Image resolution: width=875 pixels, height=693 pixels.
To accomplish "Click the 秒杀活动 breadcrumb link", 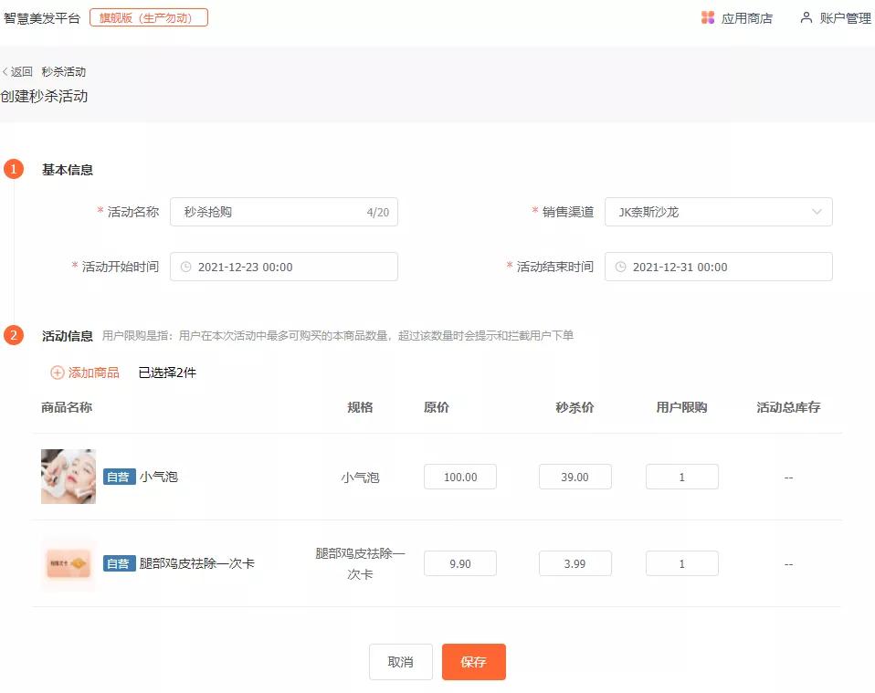I will click(x=64, y=71).
